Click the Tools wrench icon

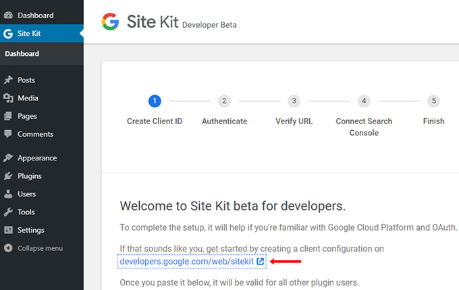pos(8,212)
